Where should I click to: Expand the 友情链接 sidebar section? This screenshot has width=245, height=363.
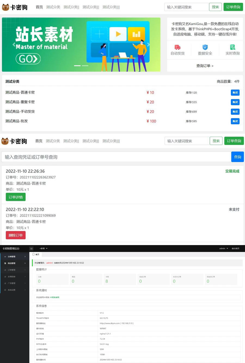pos(12,276)
